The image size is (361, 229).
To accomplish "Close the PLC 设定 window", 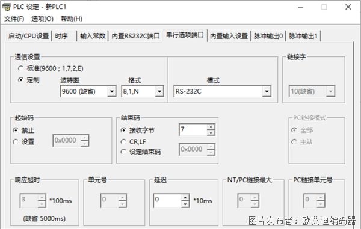I will tap(348, 7).
